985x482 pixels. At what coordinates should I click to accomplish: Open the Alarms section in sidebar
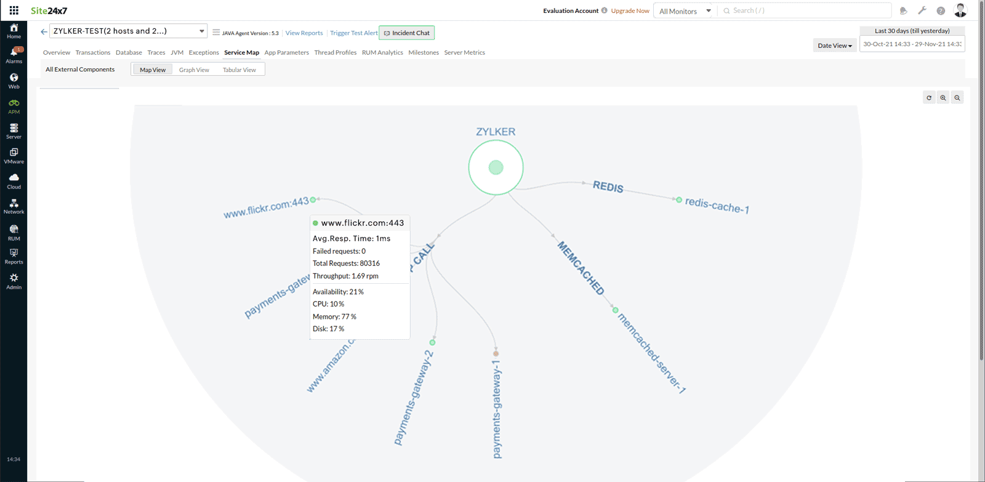click(14, 55)
